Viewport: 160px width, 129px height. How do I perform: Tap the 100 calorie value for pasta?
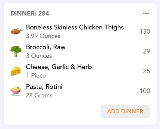(145, 91)
